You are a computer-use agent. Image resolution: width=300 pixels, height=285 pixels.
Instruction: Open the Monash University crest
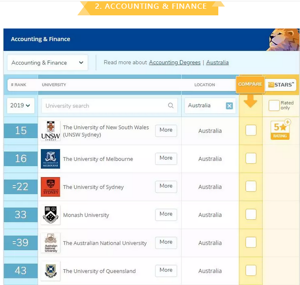click(51, 215)
